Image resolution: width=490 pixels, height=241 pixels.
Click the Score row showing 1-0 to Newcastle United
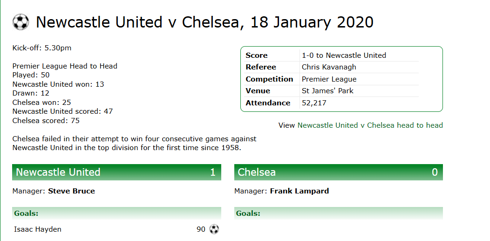click(x=344, y=55)
